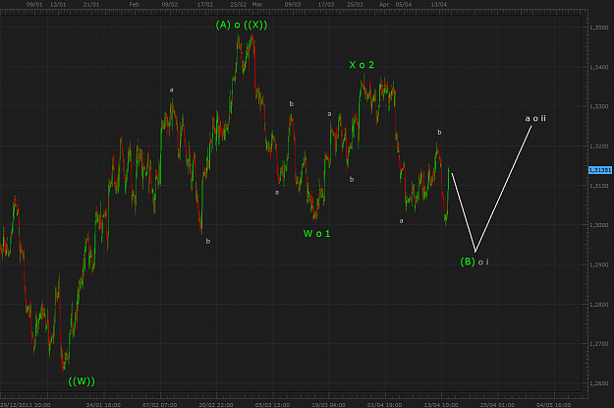Select the 1,2700 price level label

pyautogui.click(x=599, y=344)
